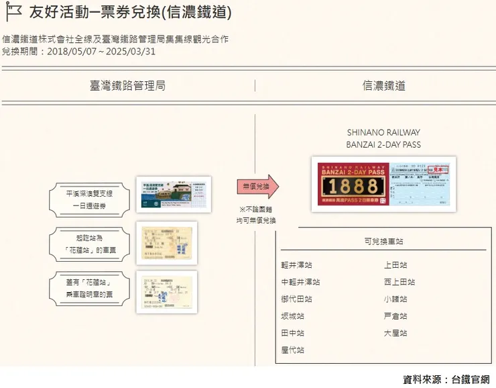Click the 蓋有「花蓮站」乘車證明章的票 label box
Screen dimensions: 496x388
coord(89,289)
